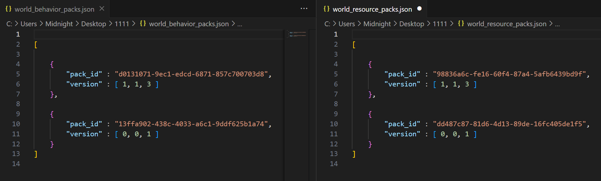The width and height of the screenshot is (601, 181).
Task: Open 1111 breadcrumb in left editor
Action: [122, 24]
